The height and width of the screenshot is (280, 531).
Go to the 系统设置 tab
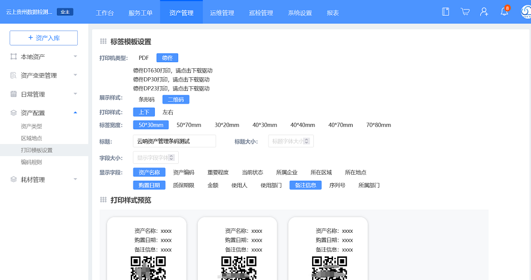300,13
